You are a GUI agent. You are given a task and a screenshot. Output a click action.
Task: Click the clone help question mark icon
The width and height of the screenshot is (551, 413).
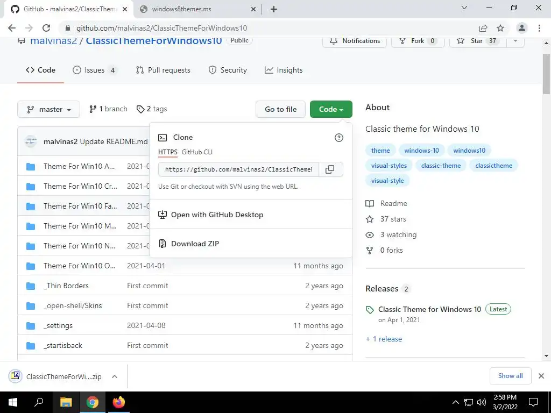(x=339, y=138)
